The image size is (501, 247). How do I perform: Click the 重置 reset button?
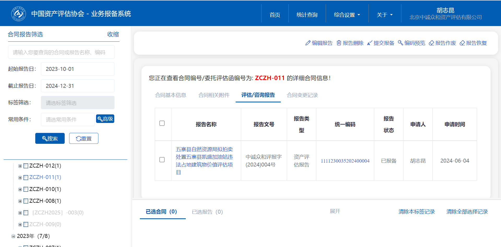point(84,139)
